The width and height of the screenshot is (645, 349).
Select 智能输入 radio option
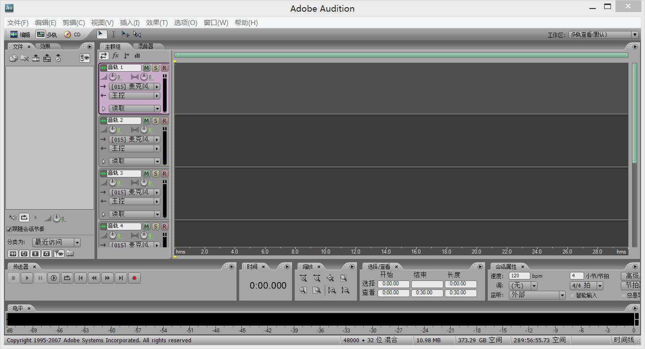click(572, 296)
